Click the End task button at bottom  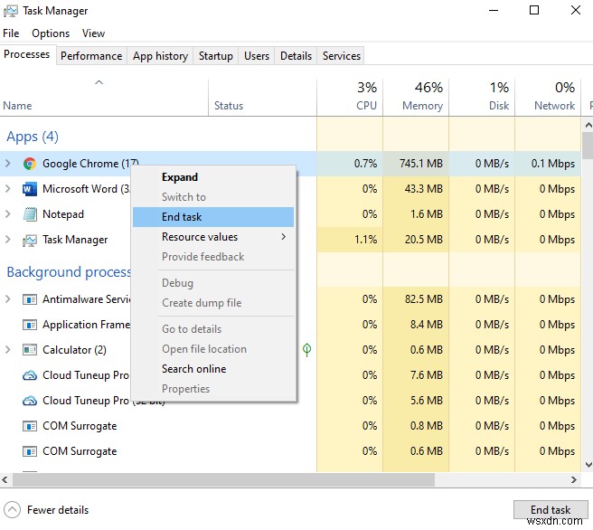tap(551, 509)
